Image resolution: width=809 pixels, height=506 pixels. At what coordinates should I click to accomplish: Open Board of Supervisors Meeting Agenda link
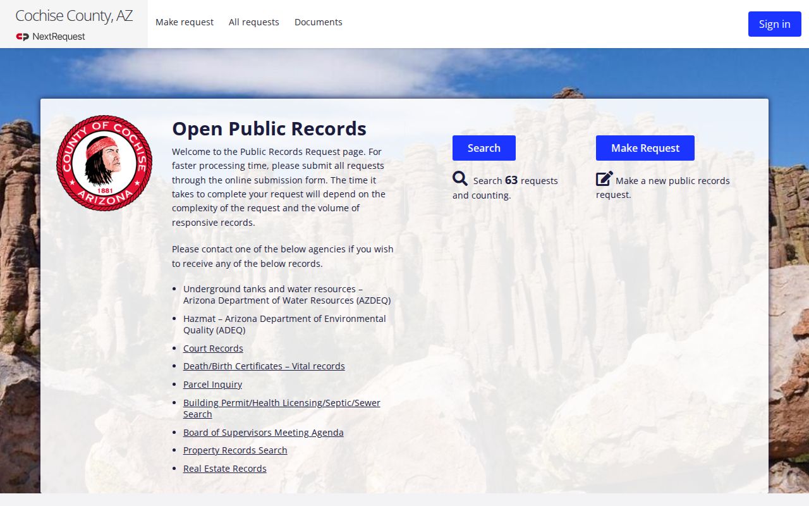click(264, 433)
